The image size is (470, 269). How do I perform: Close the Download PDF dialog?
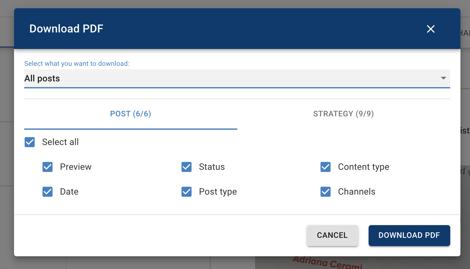(x=431, y=29)
